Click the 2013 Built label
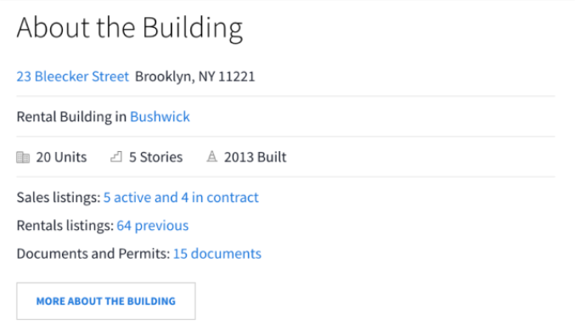The height and width of the screenshot is (331, 575). click(256, 157)
